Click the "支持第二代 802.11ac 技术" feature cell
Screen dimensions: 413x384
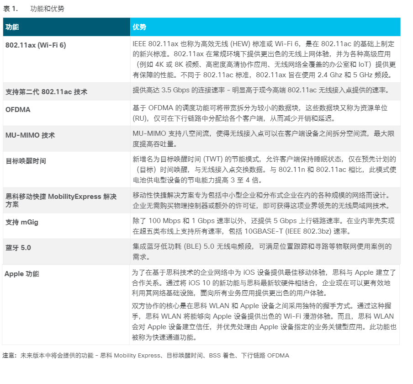46,92
